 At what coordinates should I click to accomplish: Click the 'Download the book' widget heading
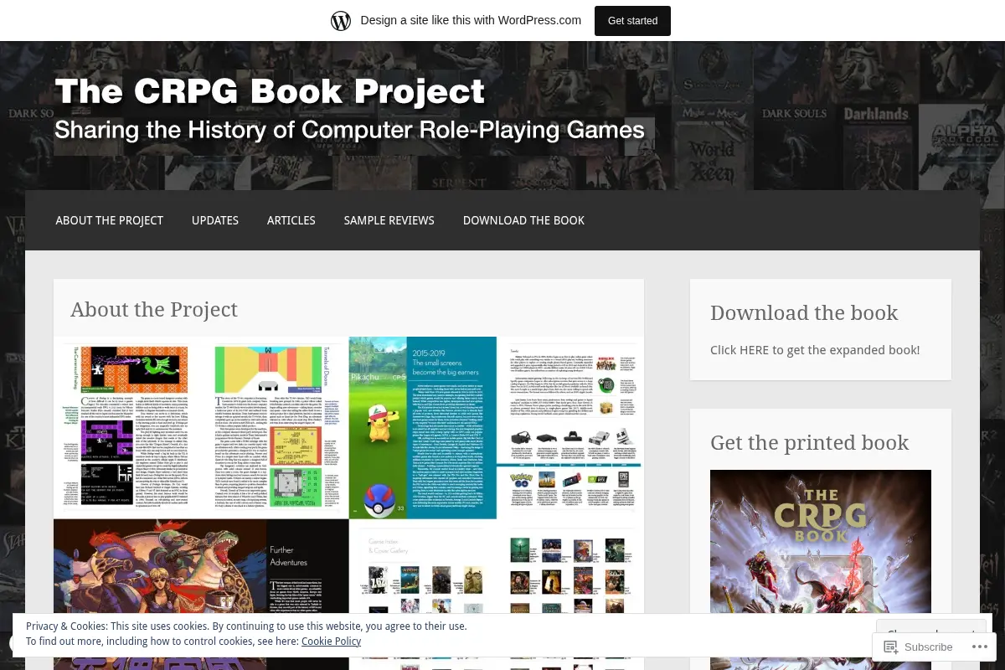(804, 312)
